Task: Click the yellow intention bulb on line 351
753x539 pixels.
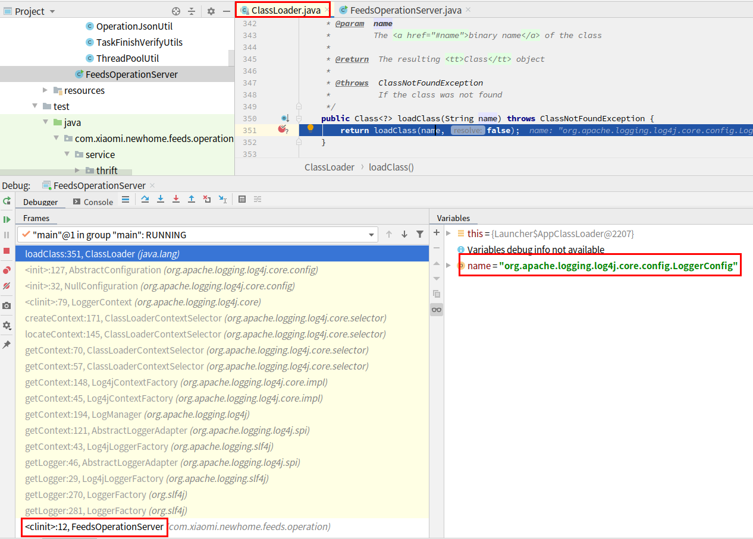Action: pos(310,128)
